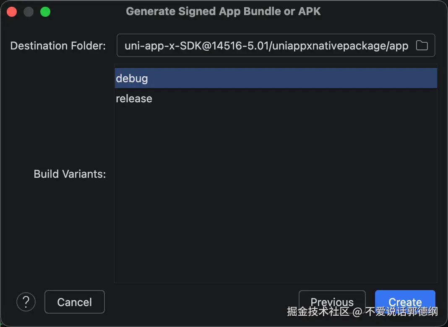448x327 pixels.
Task: Click the Cancel button
Action: click(x=75, y=302)
